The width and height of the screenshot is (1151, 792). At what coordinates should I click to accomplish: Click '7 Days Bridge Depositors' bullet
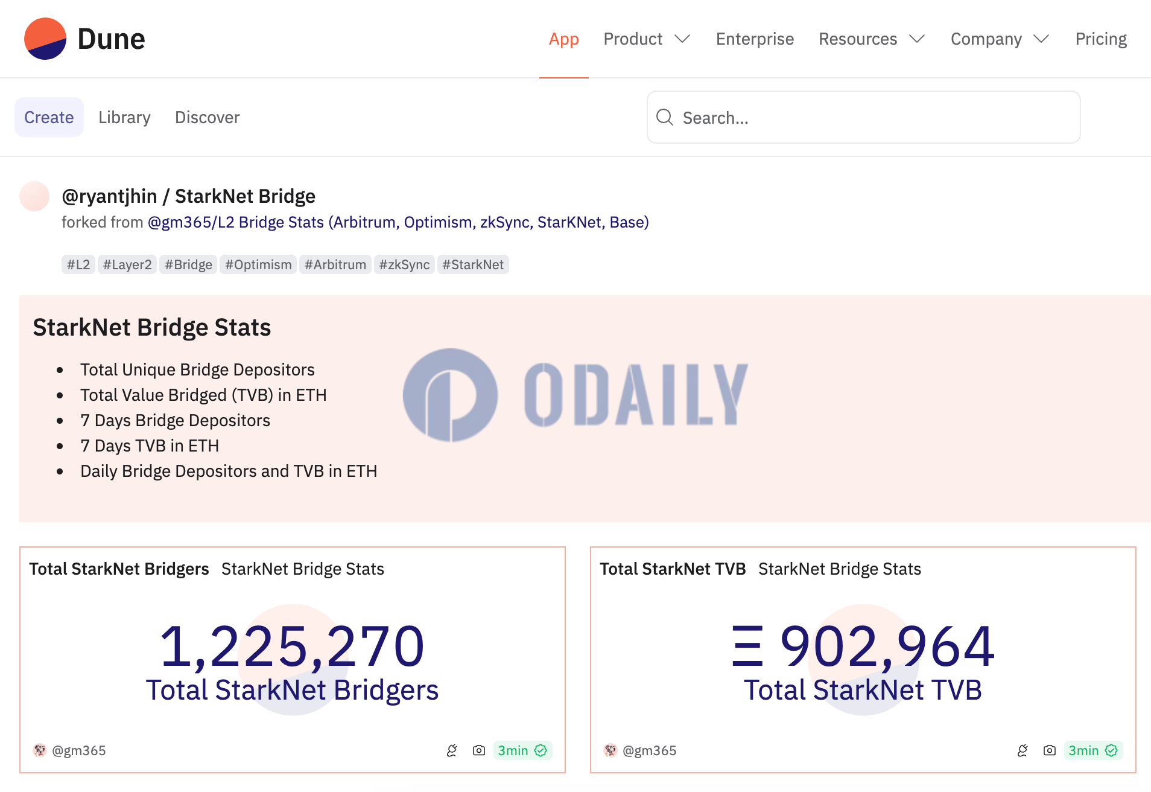[175, 420]
